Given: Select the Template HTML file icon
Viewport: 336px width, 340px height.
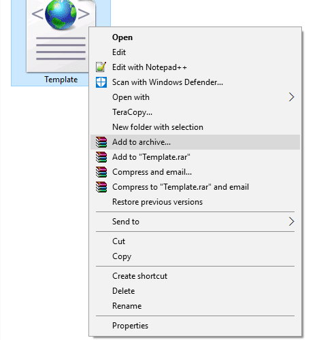Looking at the screenshot, I should click(x=61, y=36).
